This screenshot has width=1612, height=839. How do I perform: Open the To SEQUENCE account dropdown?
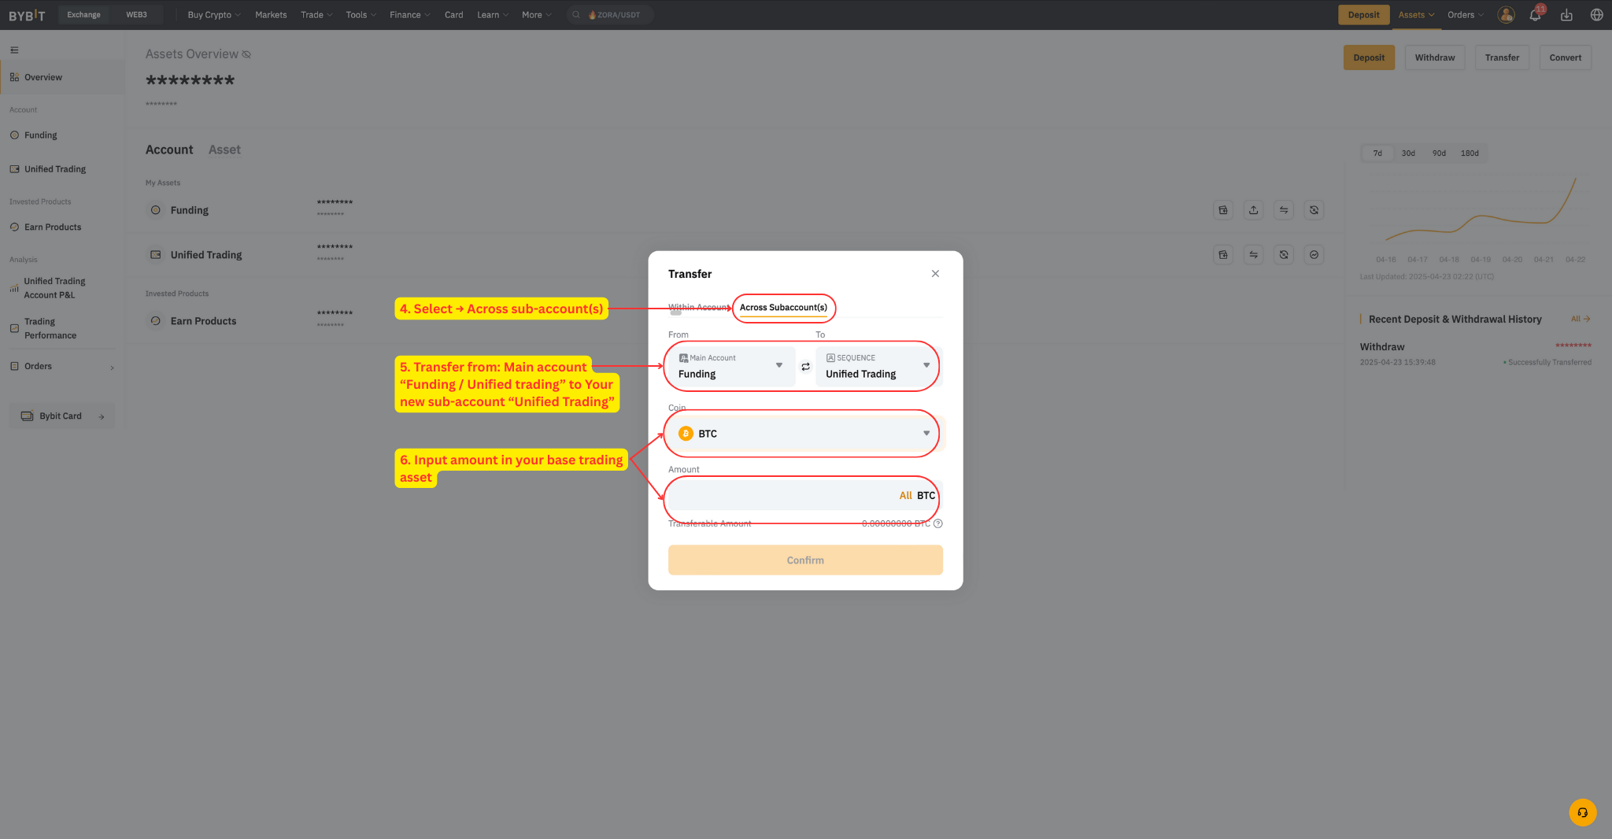[x=878, y=367]
